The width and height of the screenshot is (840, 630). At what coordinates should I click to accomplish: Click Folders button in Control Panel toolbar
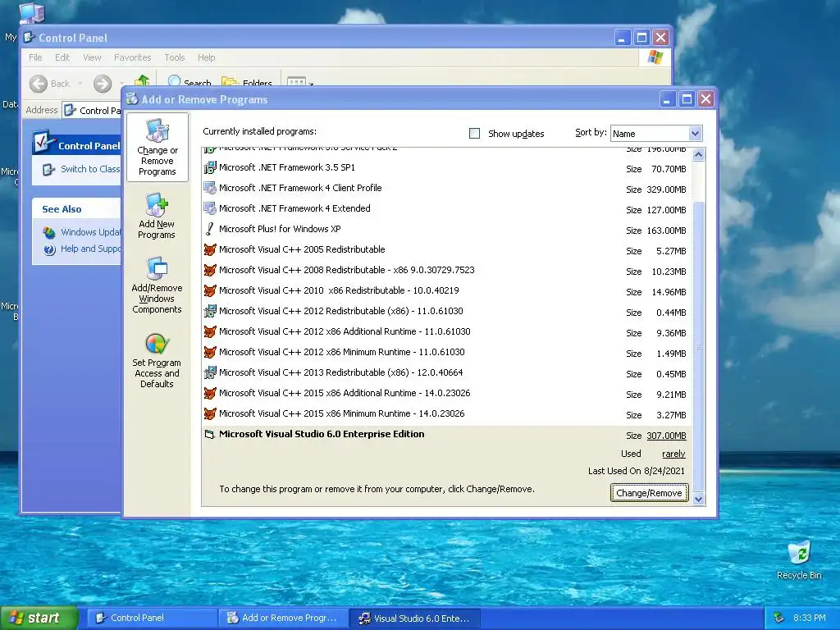246,83
